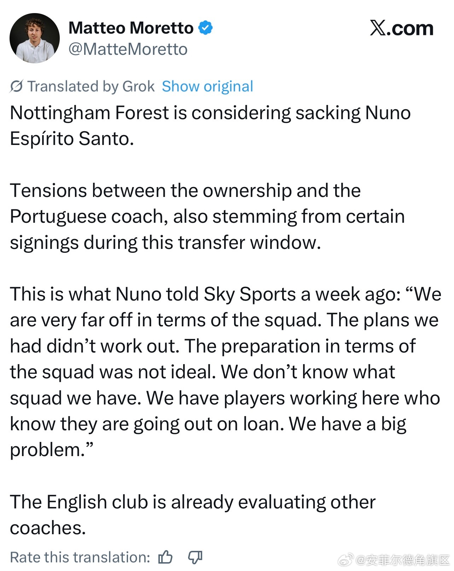The image size is (454, 571).
Task: Click the Weibo logo in the watermark
Action: [346, 560]
